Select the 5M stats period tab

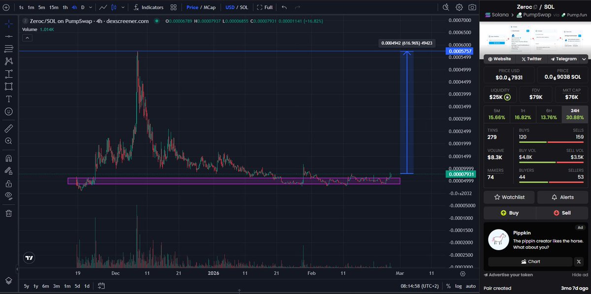pyautogui.click(x=496, y=114)
